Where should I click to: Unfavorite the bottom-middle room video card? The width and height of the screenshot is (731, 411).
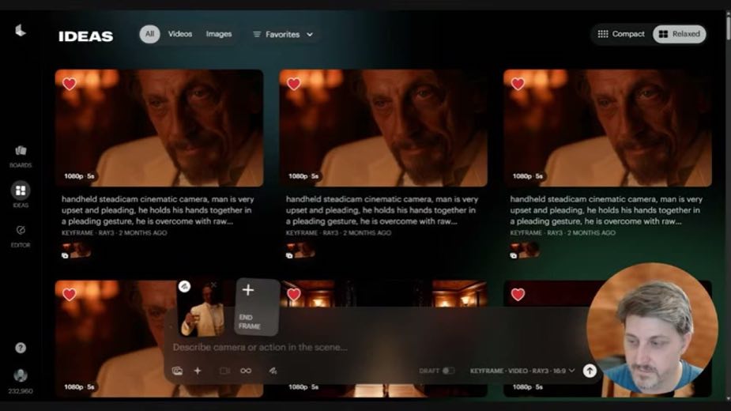pyautogui.click(x=294, y=294)
